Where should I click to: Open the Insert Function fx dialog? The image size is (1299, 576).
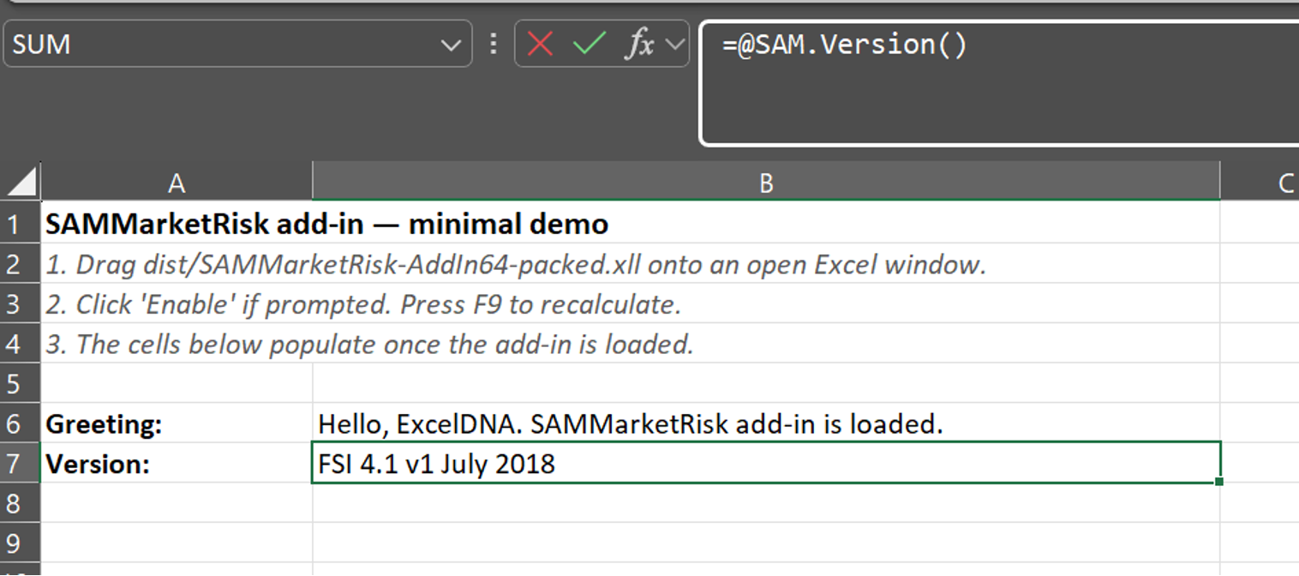click(639, 44)
